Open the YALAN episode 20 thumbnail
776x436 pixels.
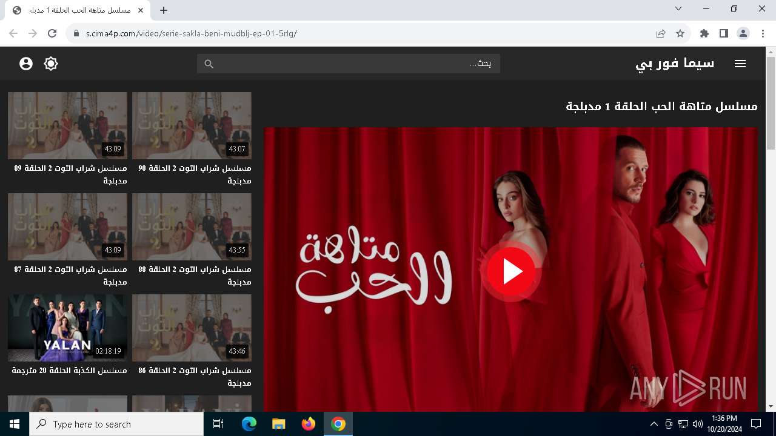click(67, 328)
